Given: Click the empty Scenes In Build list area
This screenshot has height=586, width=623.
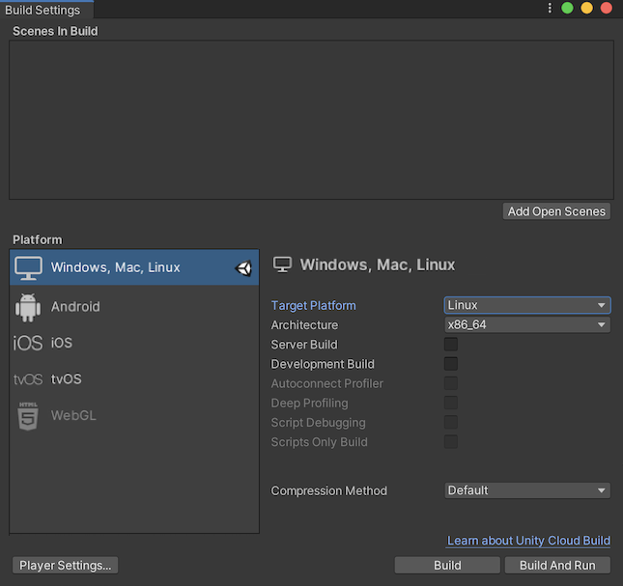Looking at the screenshot, I should click(311, 120).
